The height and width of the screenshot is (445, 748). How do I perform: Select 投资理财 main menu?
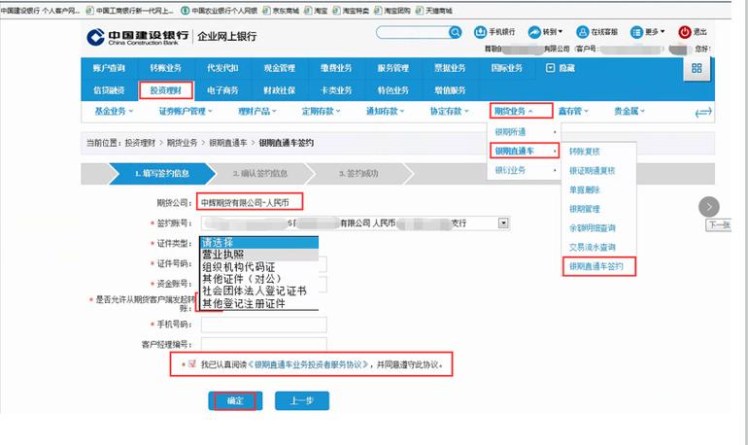[165, 90]
